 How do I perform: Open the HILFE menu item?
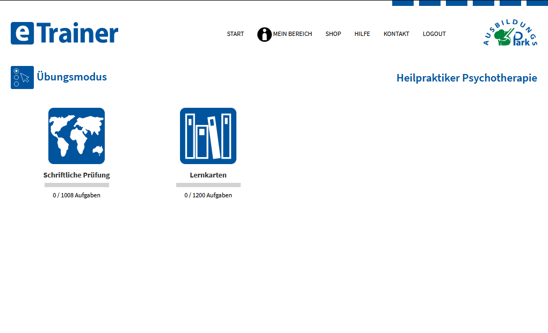(x=362, y=34)
